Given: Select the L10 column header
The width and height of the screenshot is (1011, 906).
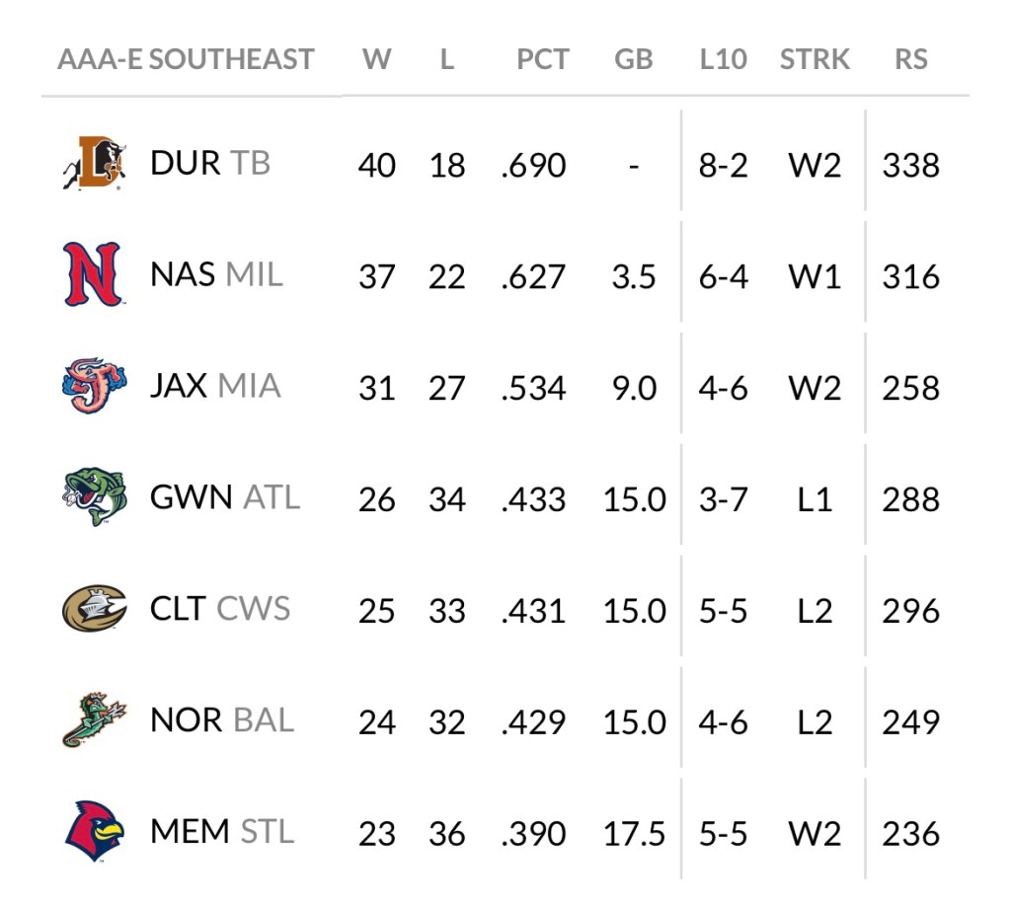Looking at the screenshot, I should [x=723, y=59].
